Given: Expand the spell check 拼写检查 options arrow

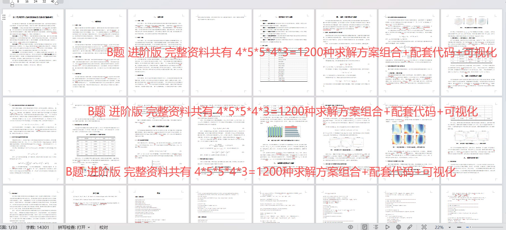Looking at the screenshot, I should tap(89, 227).
